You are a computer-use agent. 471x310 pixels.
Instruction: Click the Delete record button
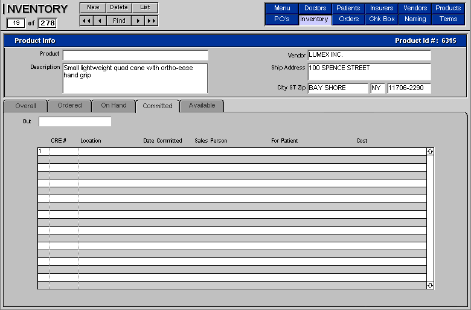[119, 7]
